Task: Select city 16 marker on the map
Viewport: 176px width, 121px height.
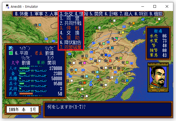Action: [40, 25]
